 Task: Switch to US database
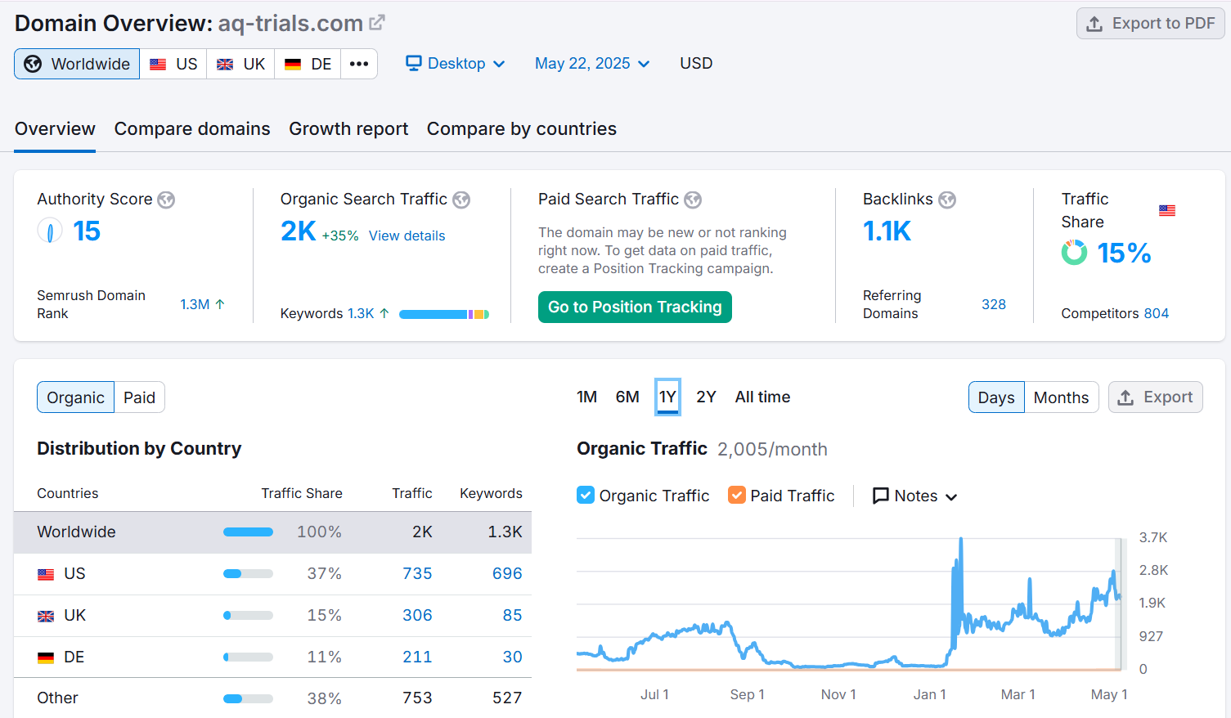point(173,64)
